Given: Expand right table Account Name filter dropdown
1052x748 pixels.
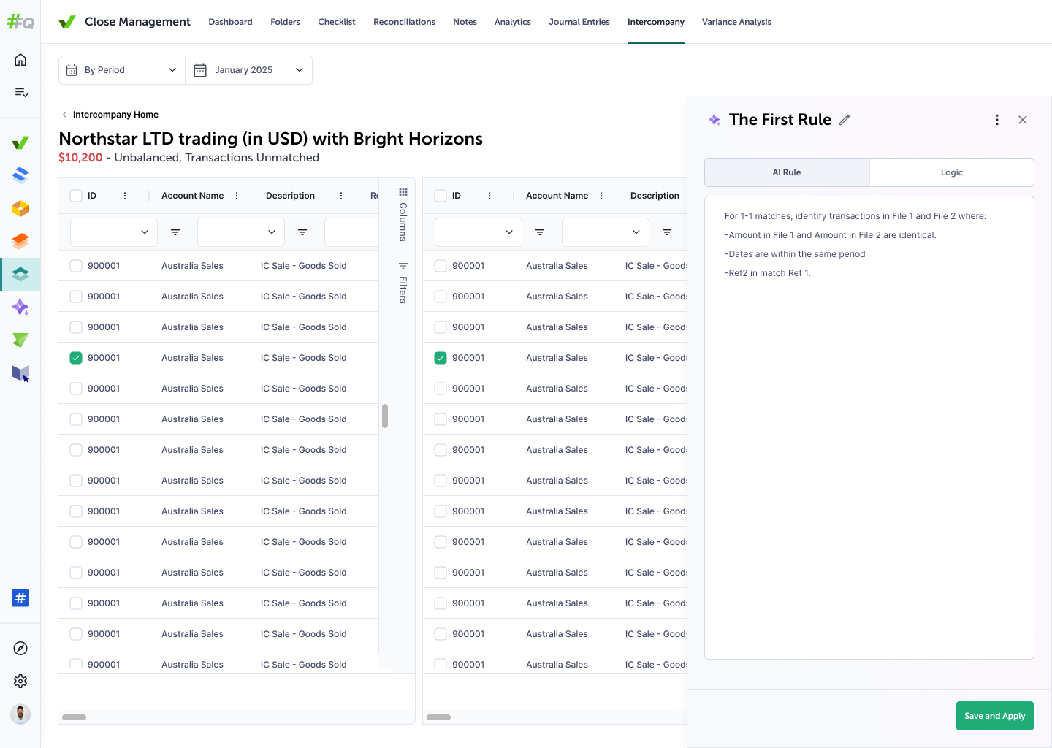Looking at the screenshot, I should (606, 232).
